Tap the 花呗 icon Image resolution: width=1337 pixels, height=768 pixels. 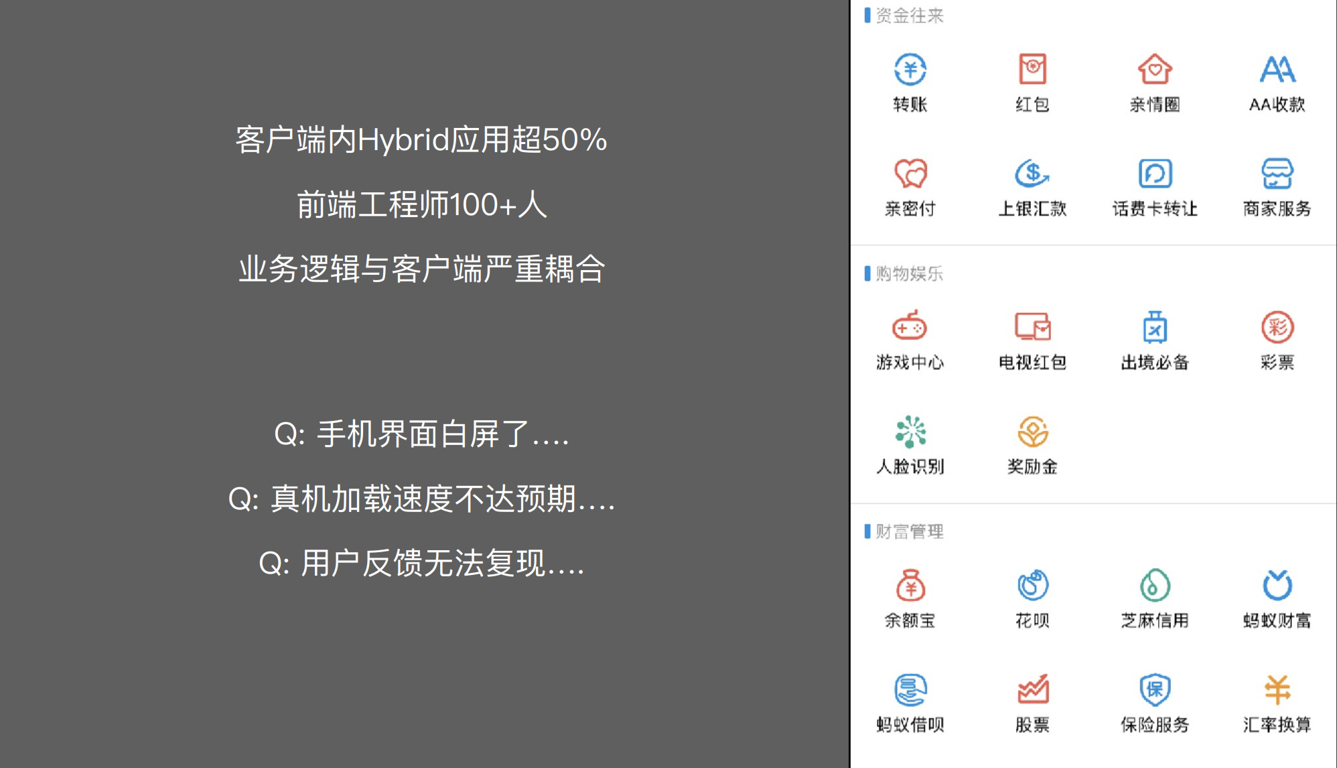coord(1032,586)
